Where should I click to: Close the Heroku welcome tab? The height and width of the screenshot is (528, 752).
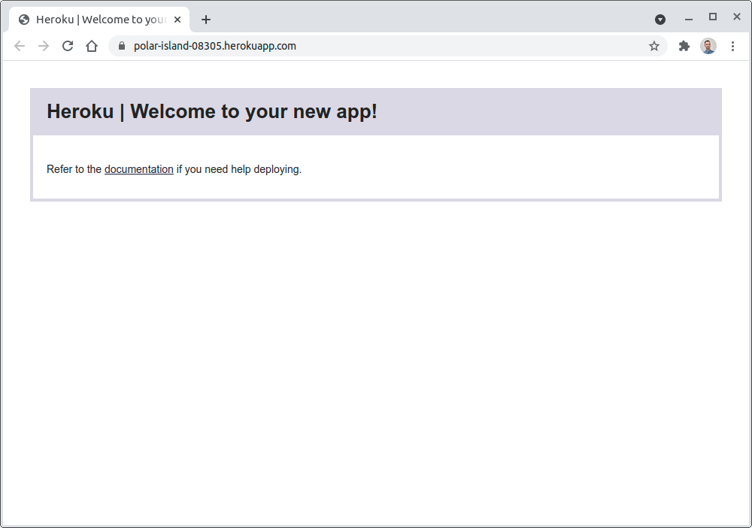tap(177, 20)
